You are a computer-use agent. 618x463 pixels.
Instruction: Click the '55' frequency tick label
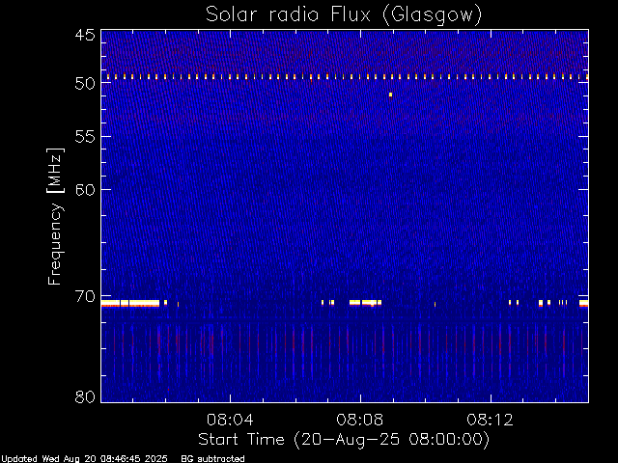click(85, 137)
